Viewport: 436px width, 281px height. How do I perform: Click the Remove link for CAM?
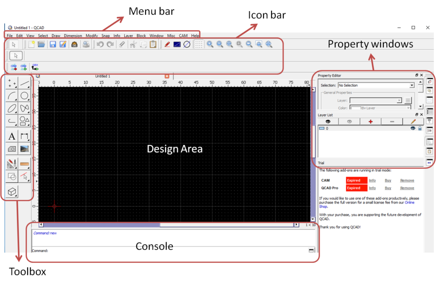click(407, 180)
